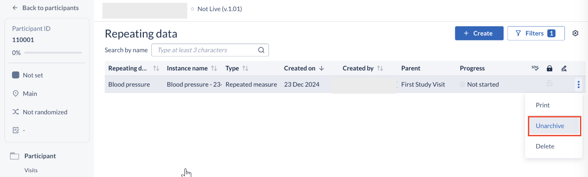Click the locked column header icon
Image resolution: width=588 pixels, height=177 pixels.
(549, 68)
